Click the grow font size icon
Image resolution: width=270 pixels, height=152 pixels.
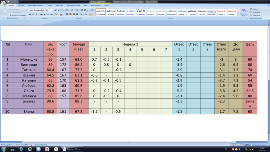click(x=55, y=11)
